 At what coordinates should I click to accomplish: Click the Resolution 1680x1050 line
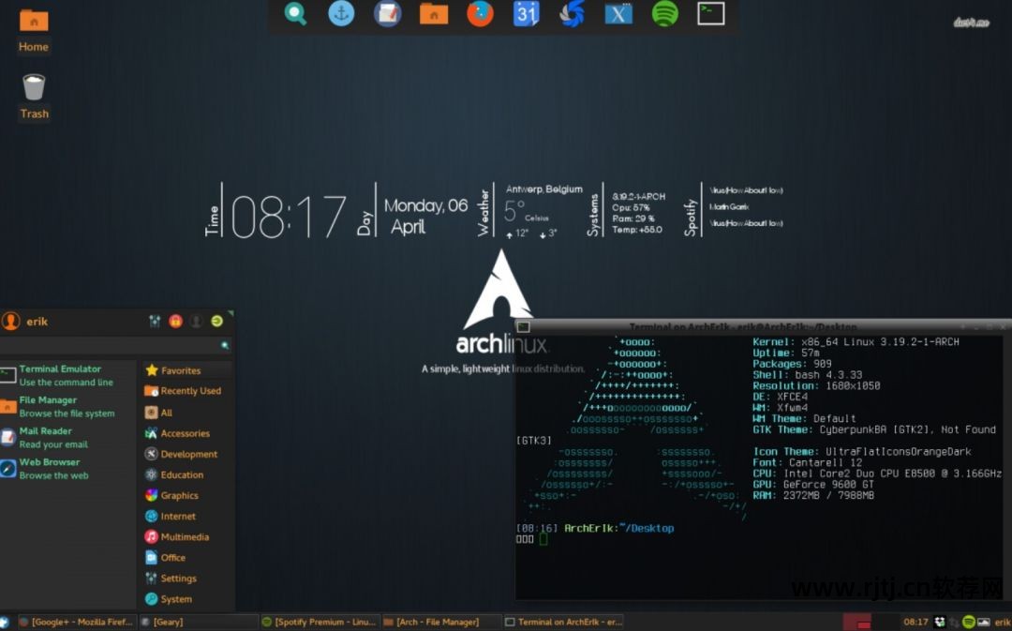[816, 385]
